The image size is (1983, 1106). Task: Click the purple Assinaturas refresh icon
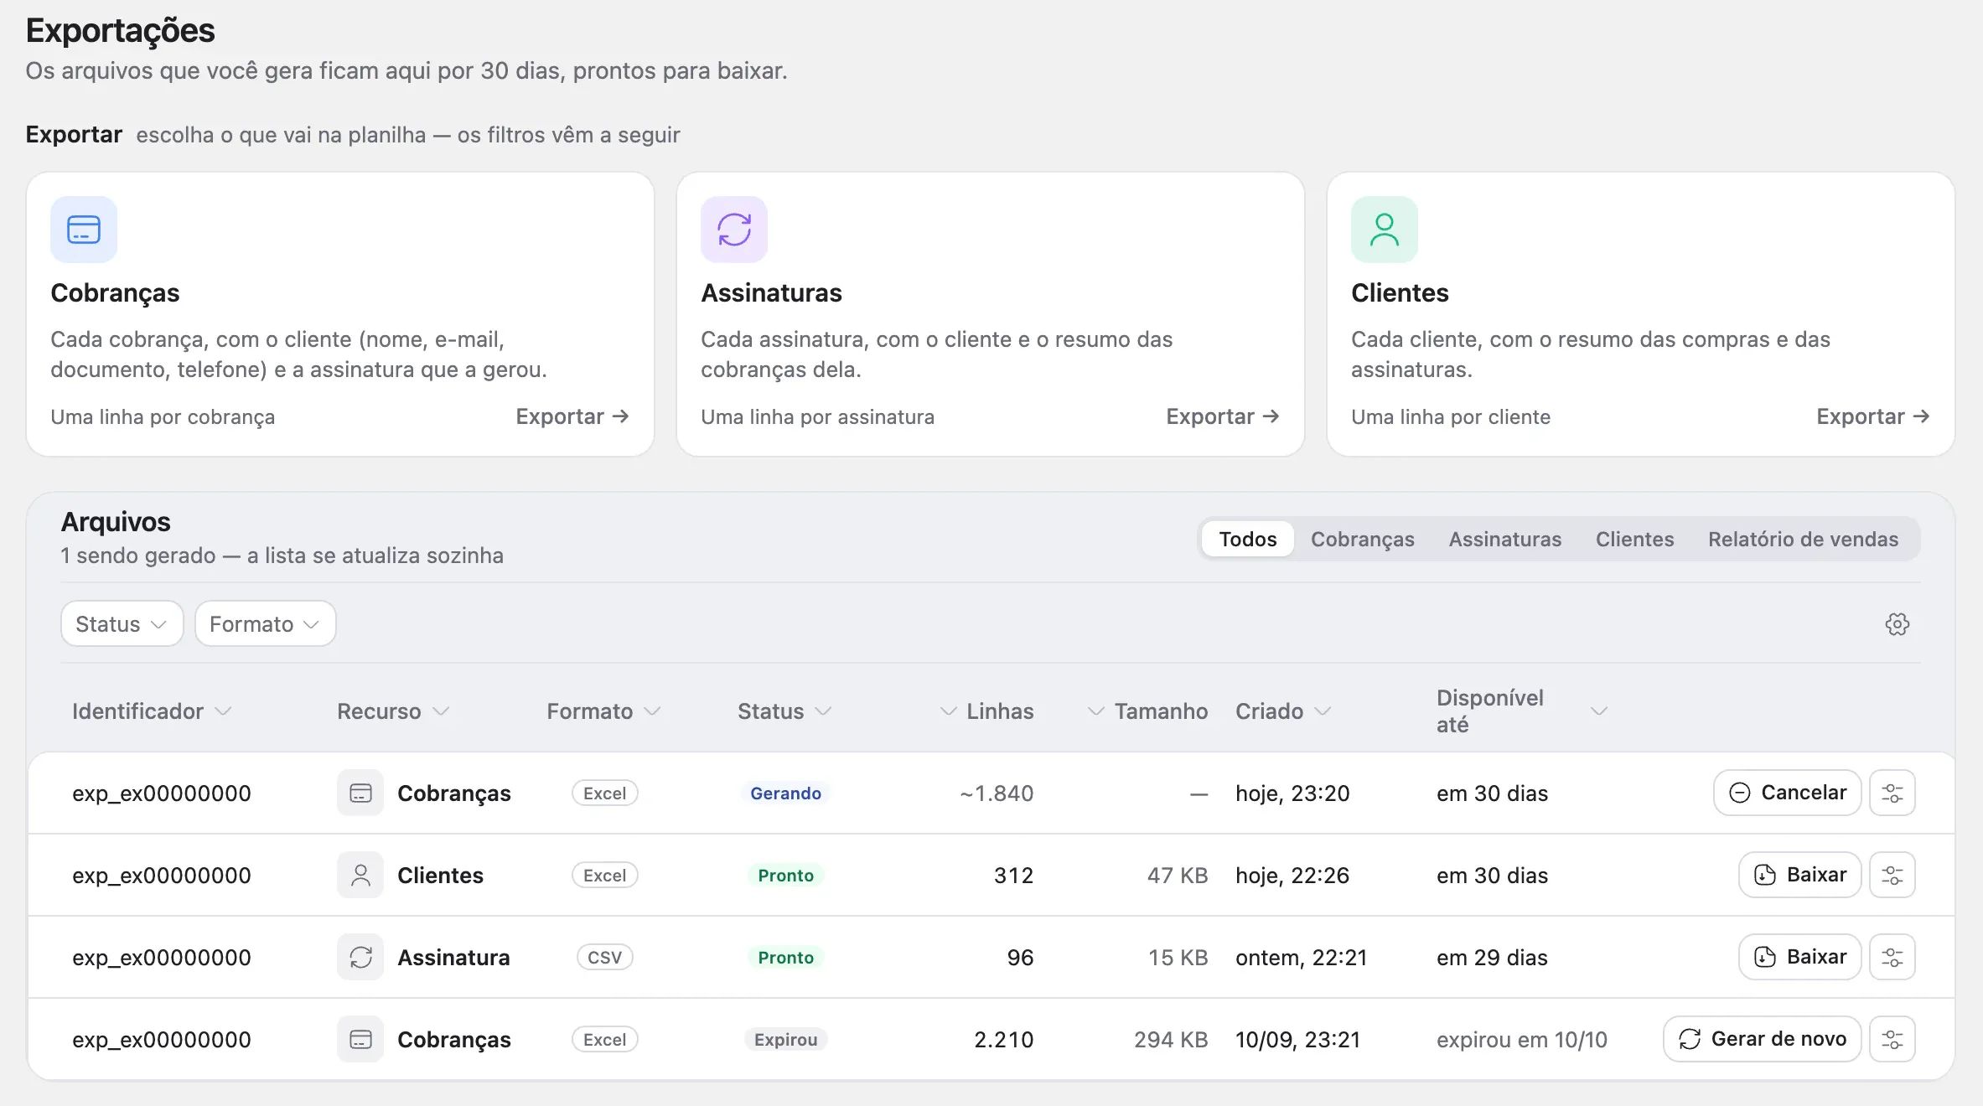tap(734, 230)
